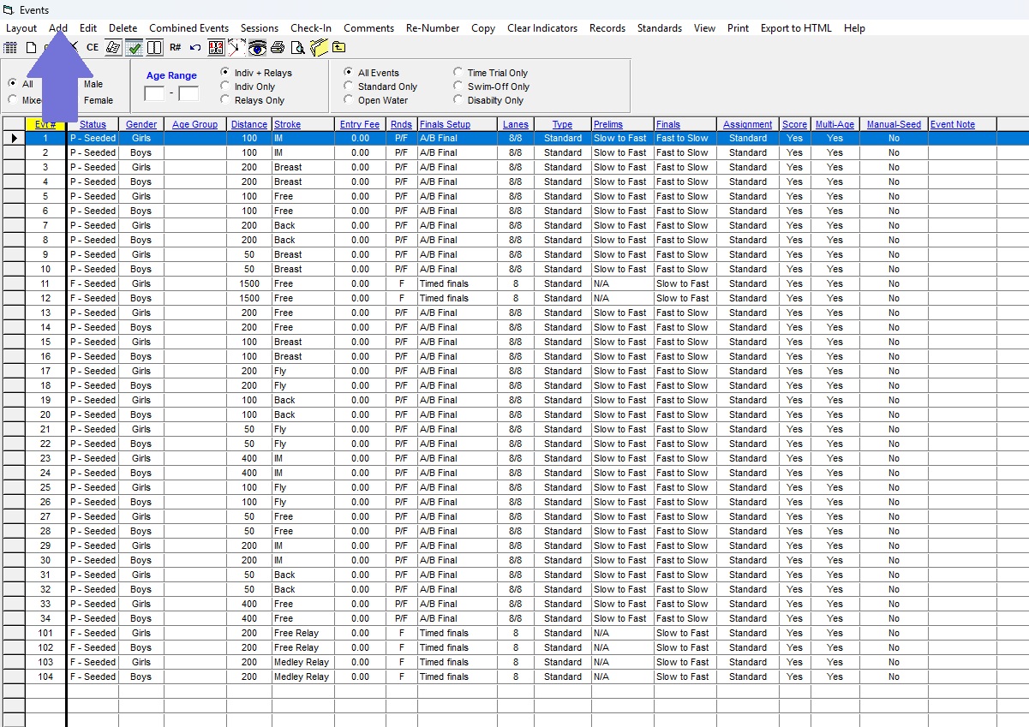The image size is (1029, 727).
Task: Click the row selector for event 1
Action: coord(13,138)
